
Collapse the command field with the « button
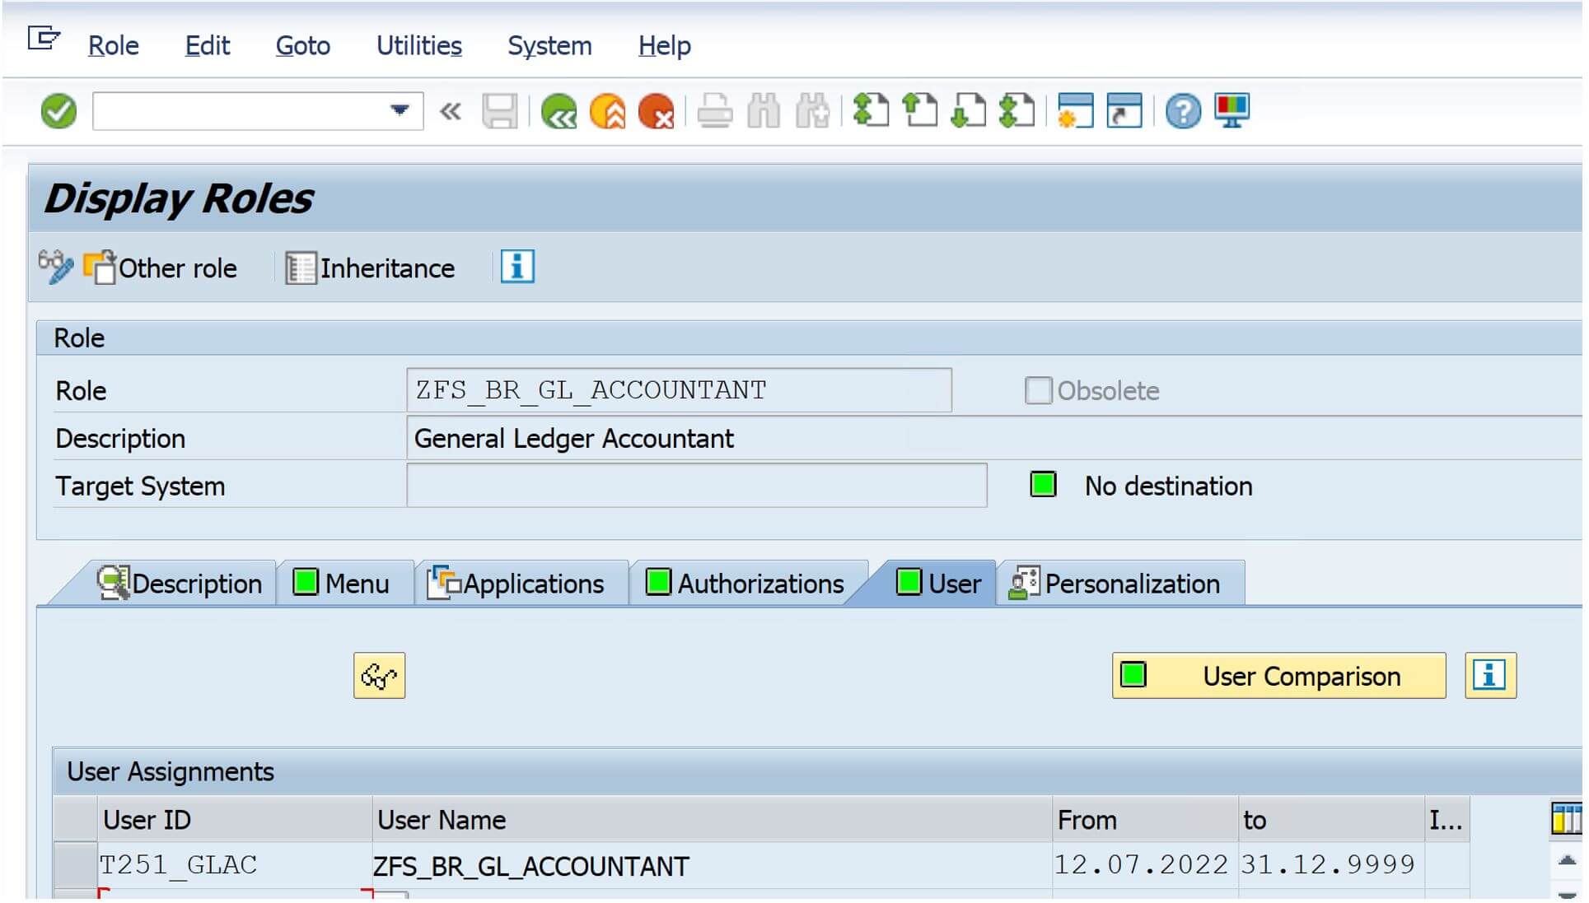coord(450,111)
